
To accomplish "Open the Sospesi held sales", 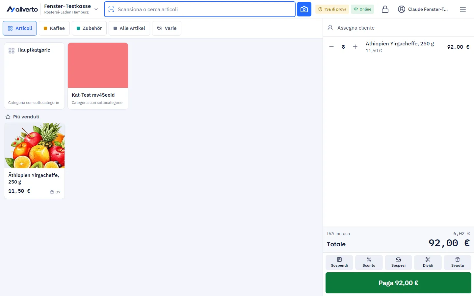I will point(398,262).
